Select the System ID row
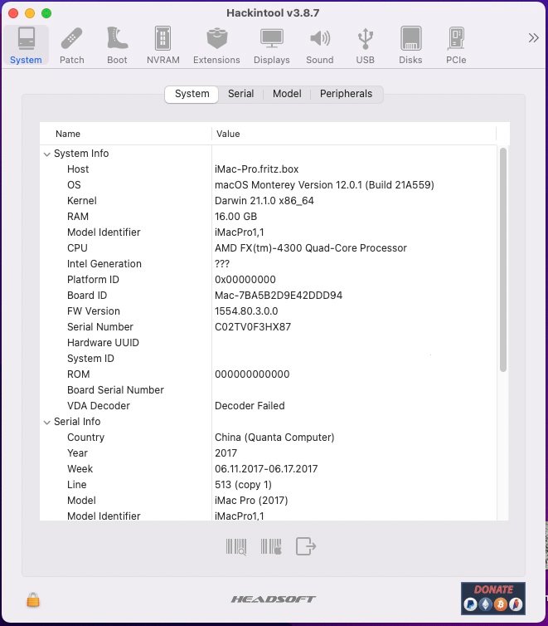The height and width of the screenshot is (626, 548). coord(269,359)
